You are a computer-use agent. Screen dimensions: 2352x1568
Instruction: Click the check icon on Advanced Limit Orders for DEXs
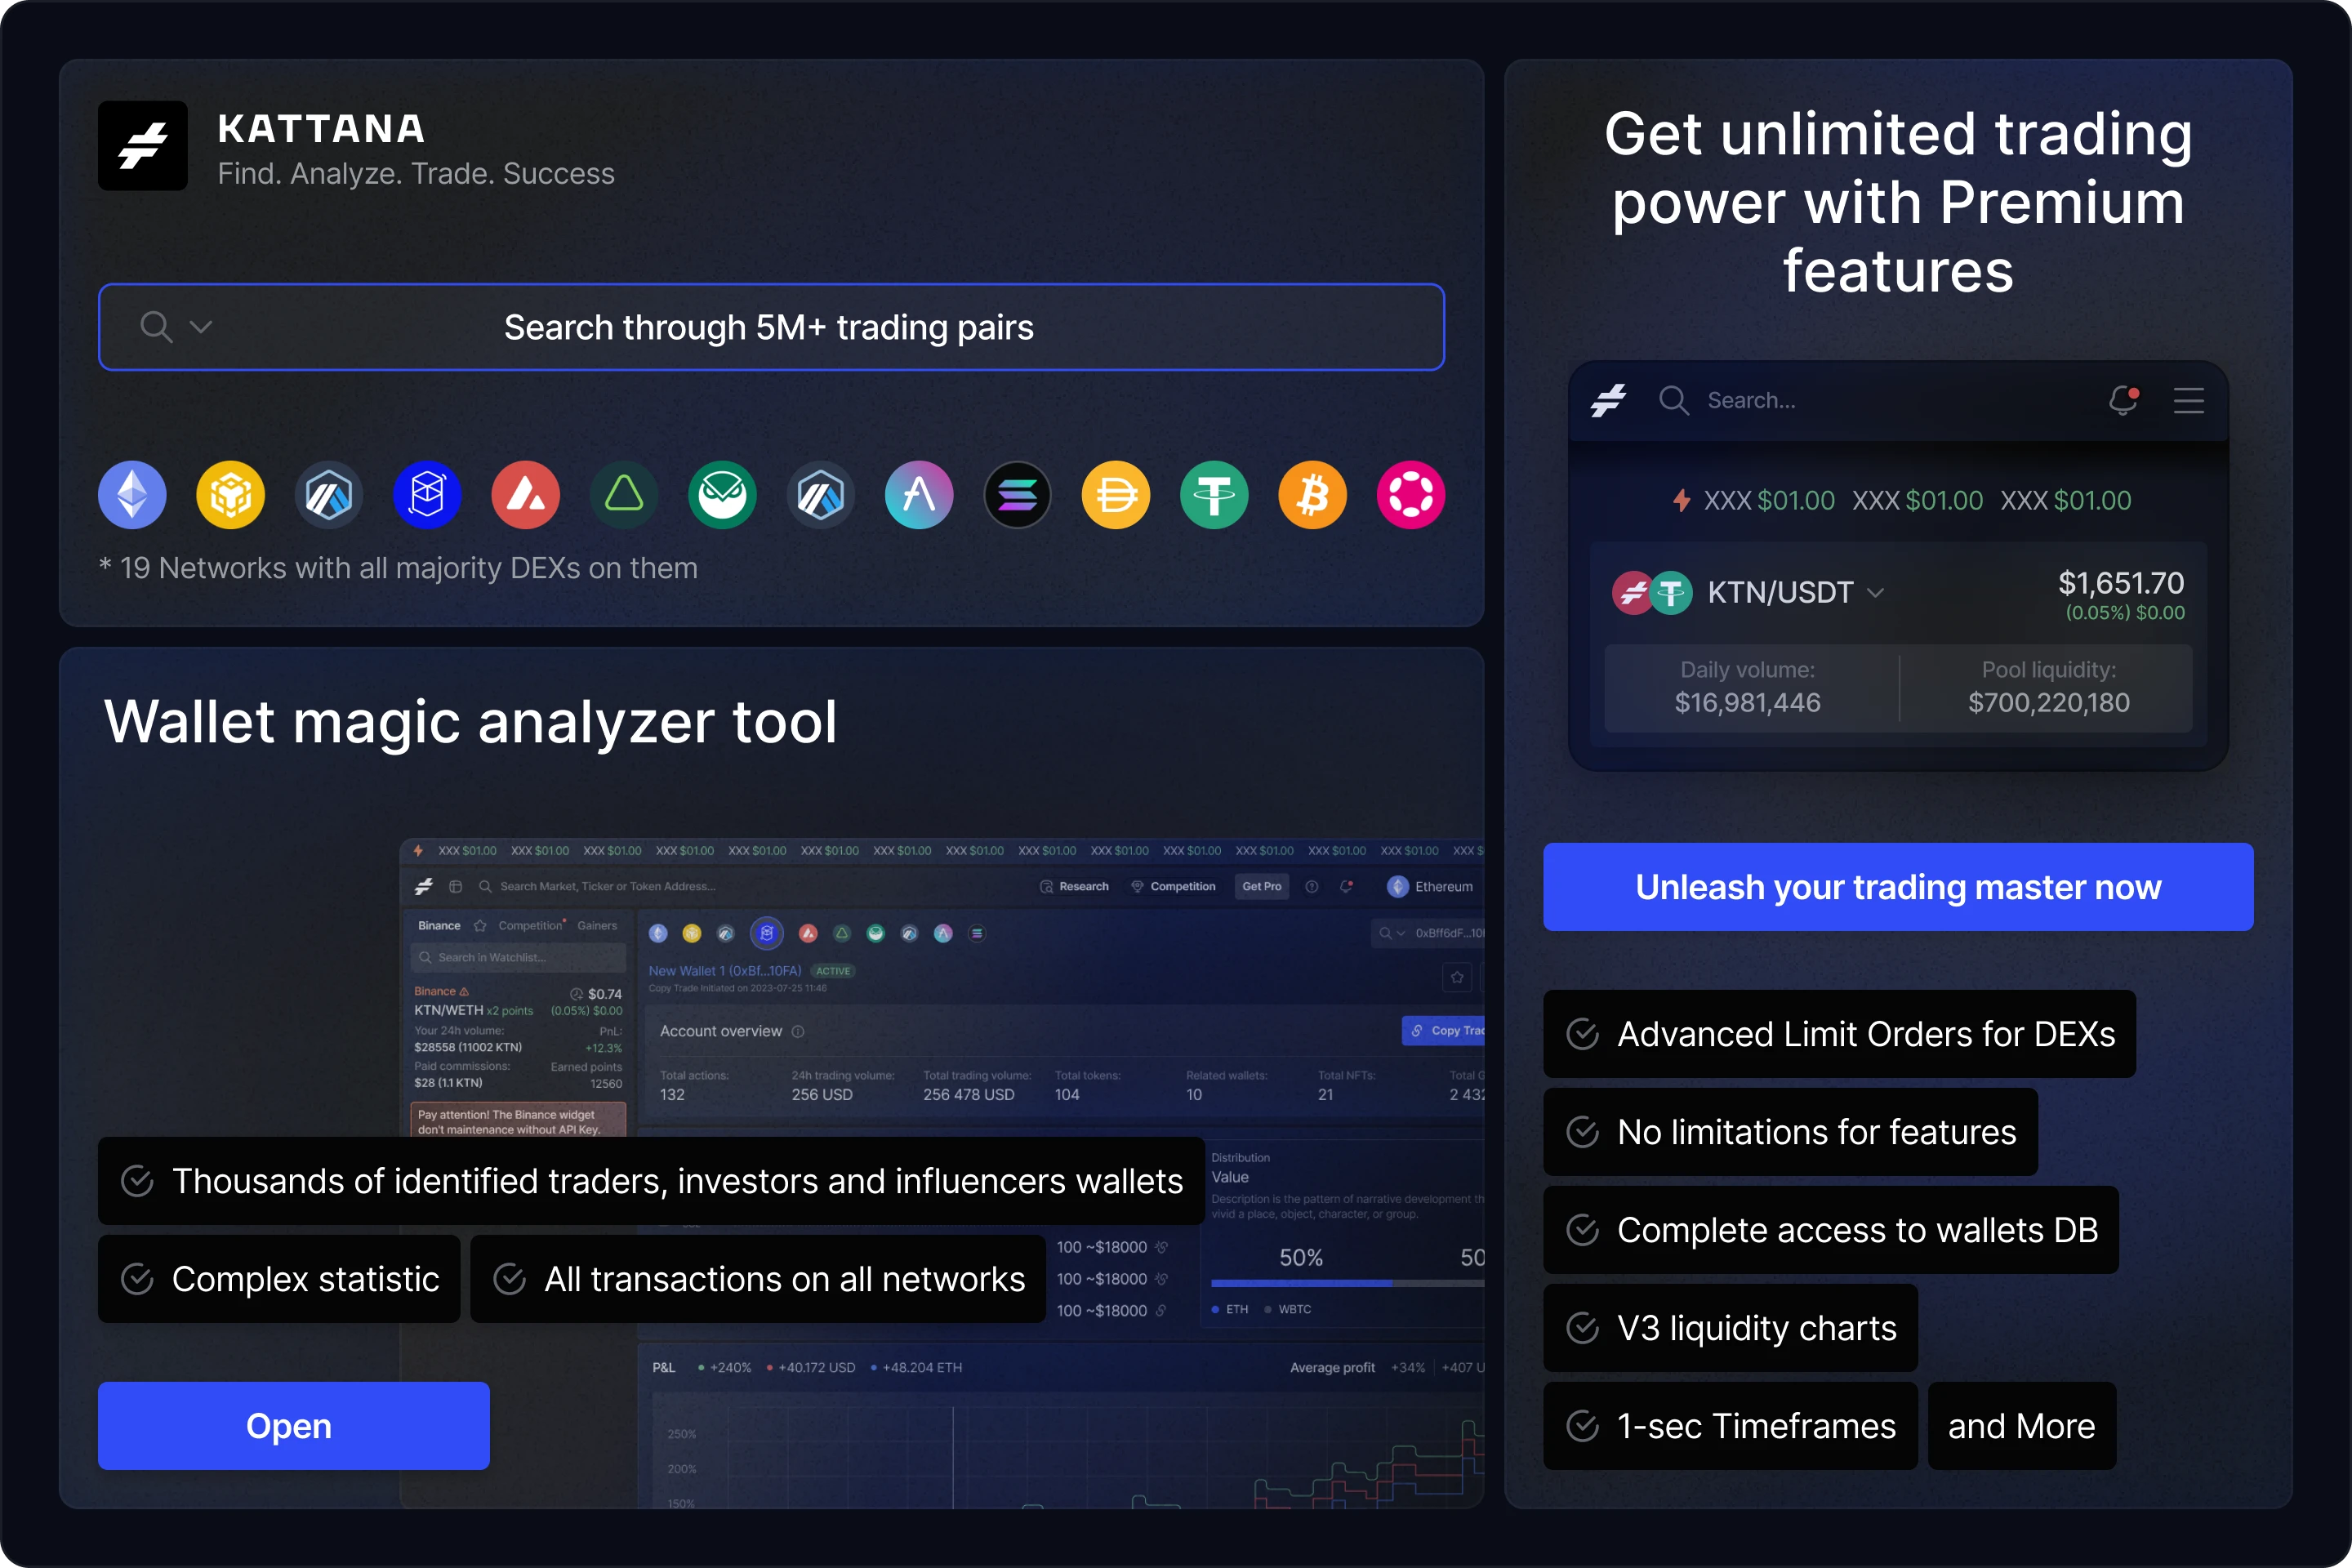(1582, 1033)
